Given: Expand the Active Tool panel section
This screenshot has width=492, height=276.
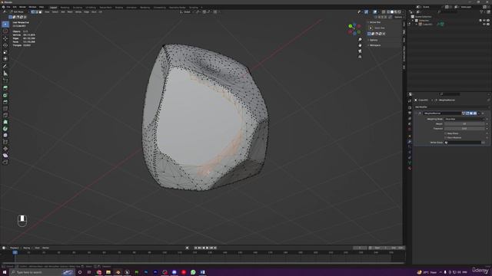Looking at the screenshot, I should click(375, 22).
